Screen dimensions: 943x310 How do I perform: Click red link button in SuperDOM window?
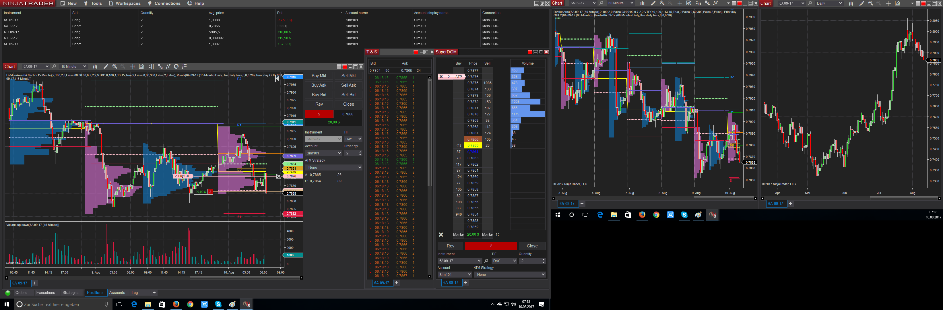click(530, 52)
